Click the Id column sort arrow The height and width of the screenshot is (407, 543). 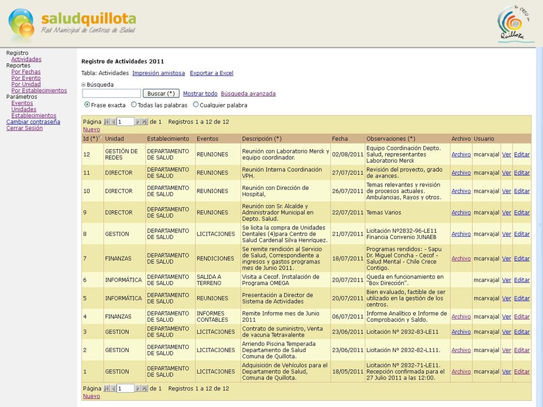coord(100,138)
